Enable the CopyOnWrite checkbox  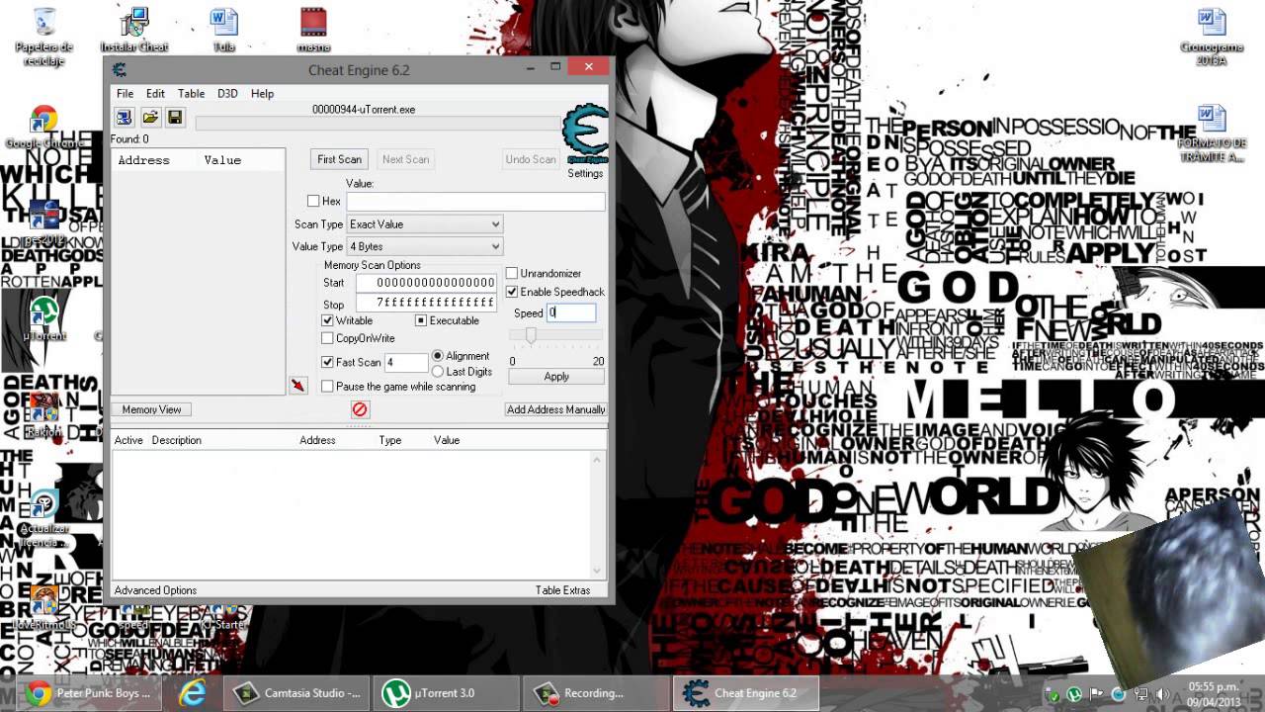click(x=328, y=338)
